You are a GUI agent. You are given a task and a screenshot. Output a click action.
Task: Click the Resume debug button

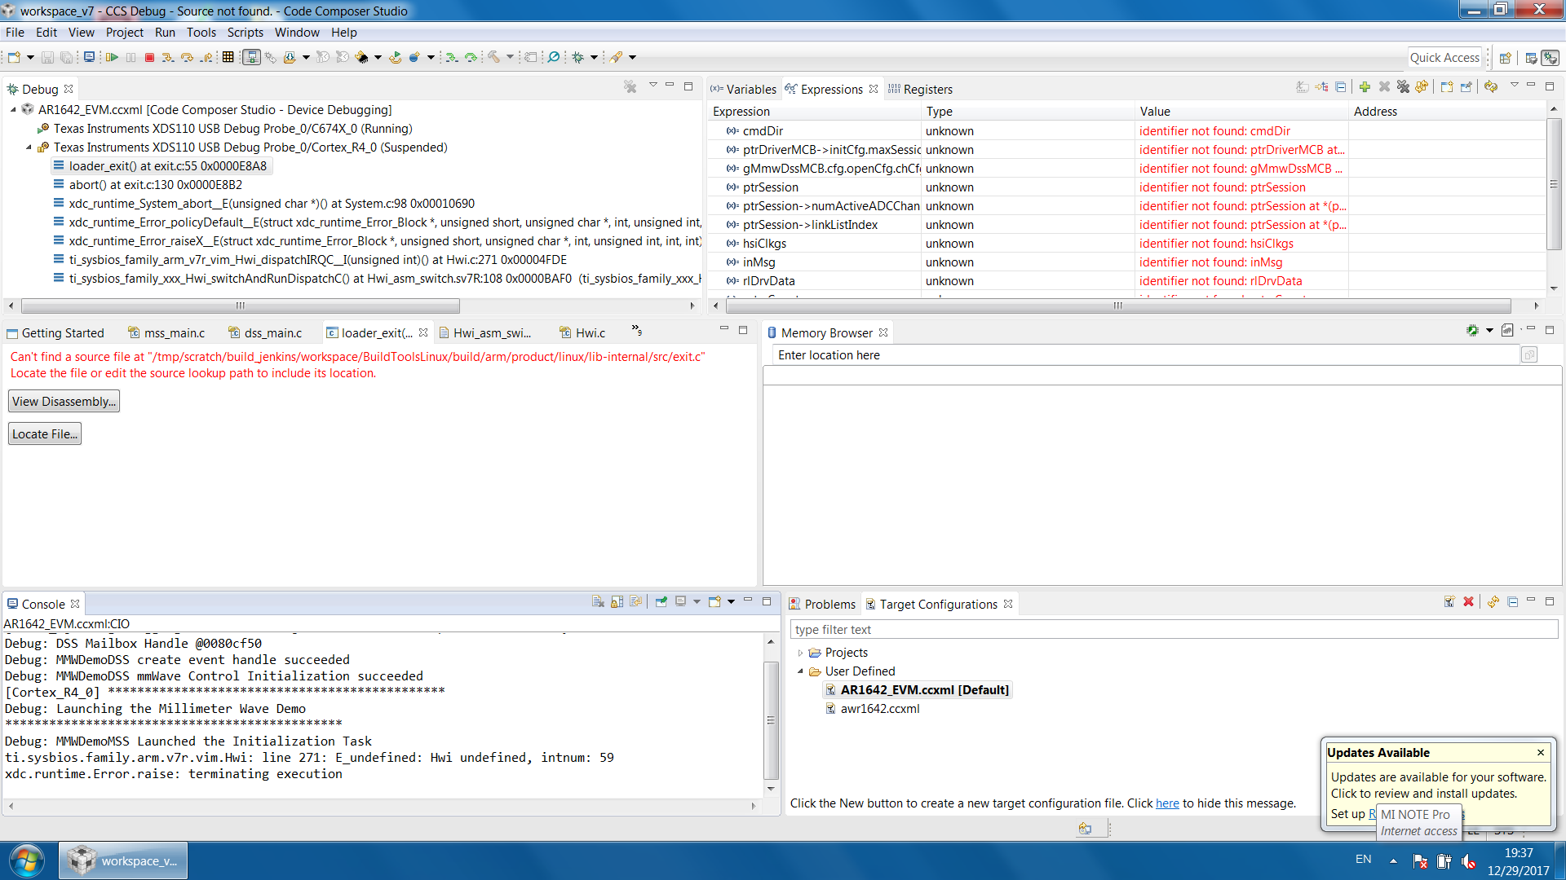point(112,57)
